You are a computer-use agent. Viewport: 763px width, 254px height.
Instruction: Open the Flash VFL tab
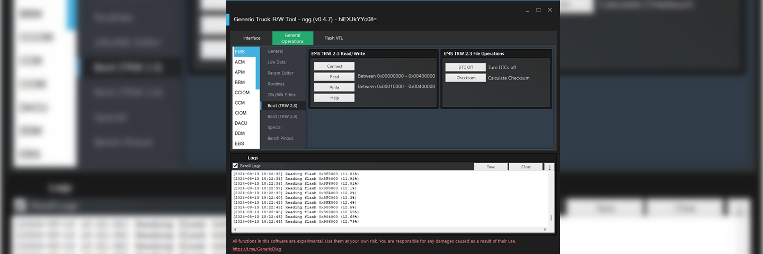[333, 38]
